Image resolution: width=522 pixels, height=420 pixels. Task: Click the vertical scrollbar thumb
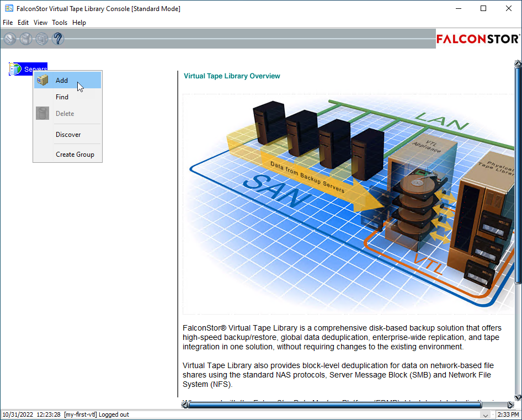[x=518, y=175]
